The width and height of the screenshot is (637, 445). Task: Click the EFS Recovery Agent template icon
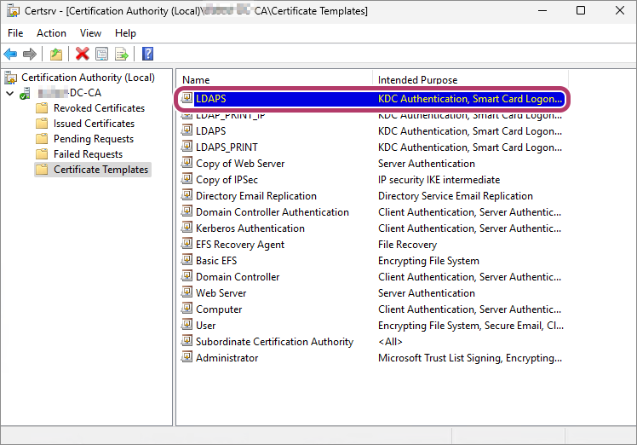pos(187,245)
